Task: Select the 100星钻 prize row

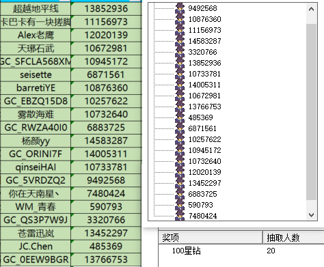Action: 241,251
